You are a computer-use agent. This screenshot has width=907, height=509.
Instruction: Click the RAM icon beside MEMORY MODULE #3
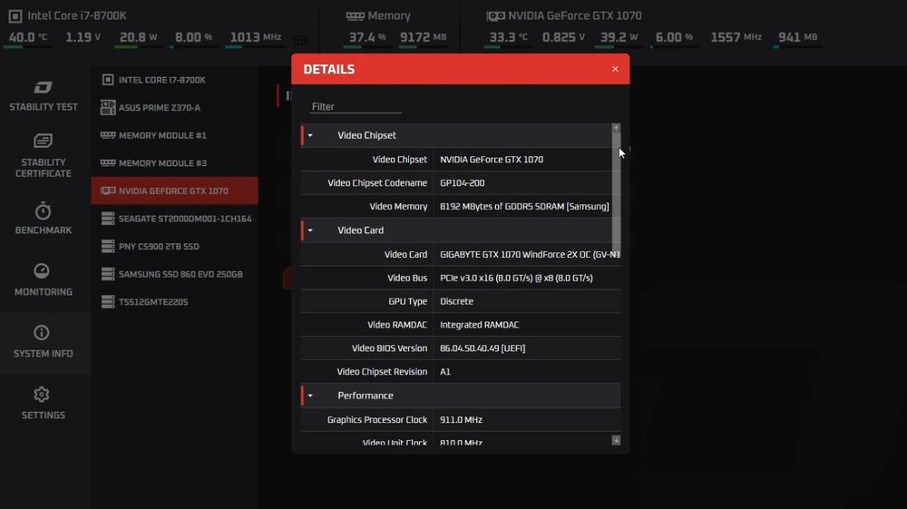tap(108, 162)
